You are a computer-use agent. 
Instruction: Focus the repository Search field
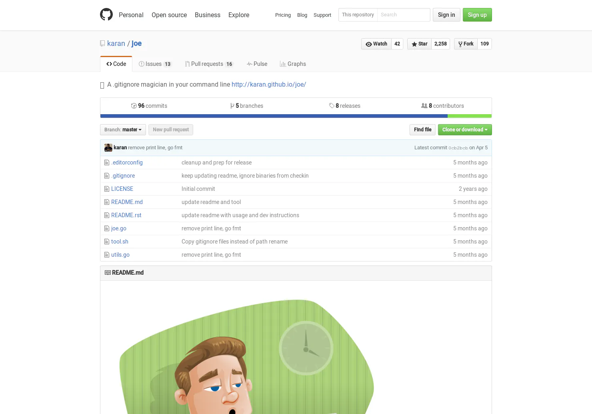click(x=404, y=15)
